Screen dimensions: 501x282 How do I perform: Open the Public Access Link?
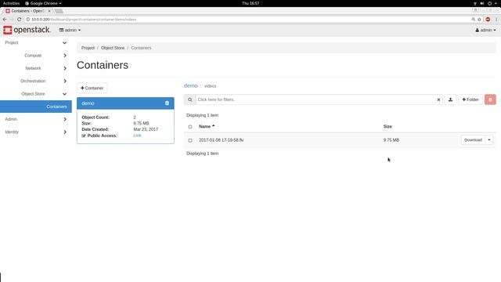[137, 136]
